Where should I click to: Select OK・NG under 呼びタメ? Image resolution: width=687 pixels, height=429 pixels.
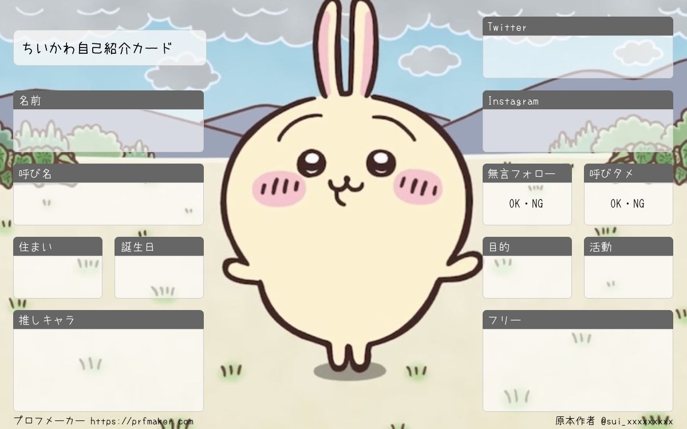coord(627,204)
